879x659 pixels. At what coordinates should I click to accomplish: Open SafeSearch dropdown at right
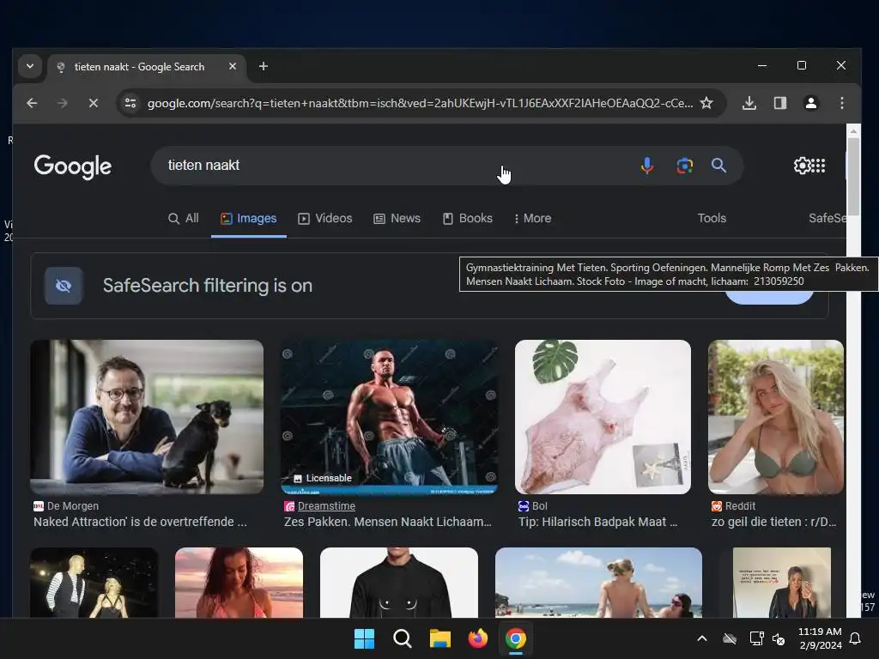coord(827,219)
